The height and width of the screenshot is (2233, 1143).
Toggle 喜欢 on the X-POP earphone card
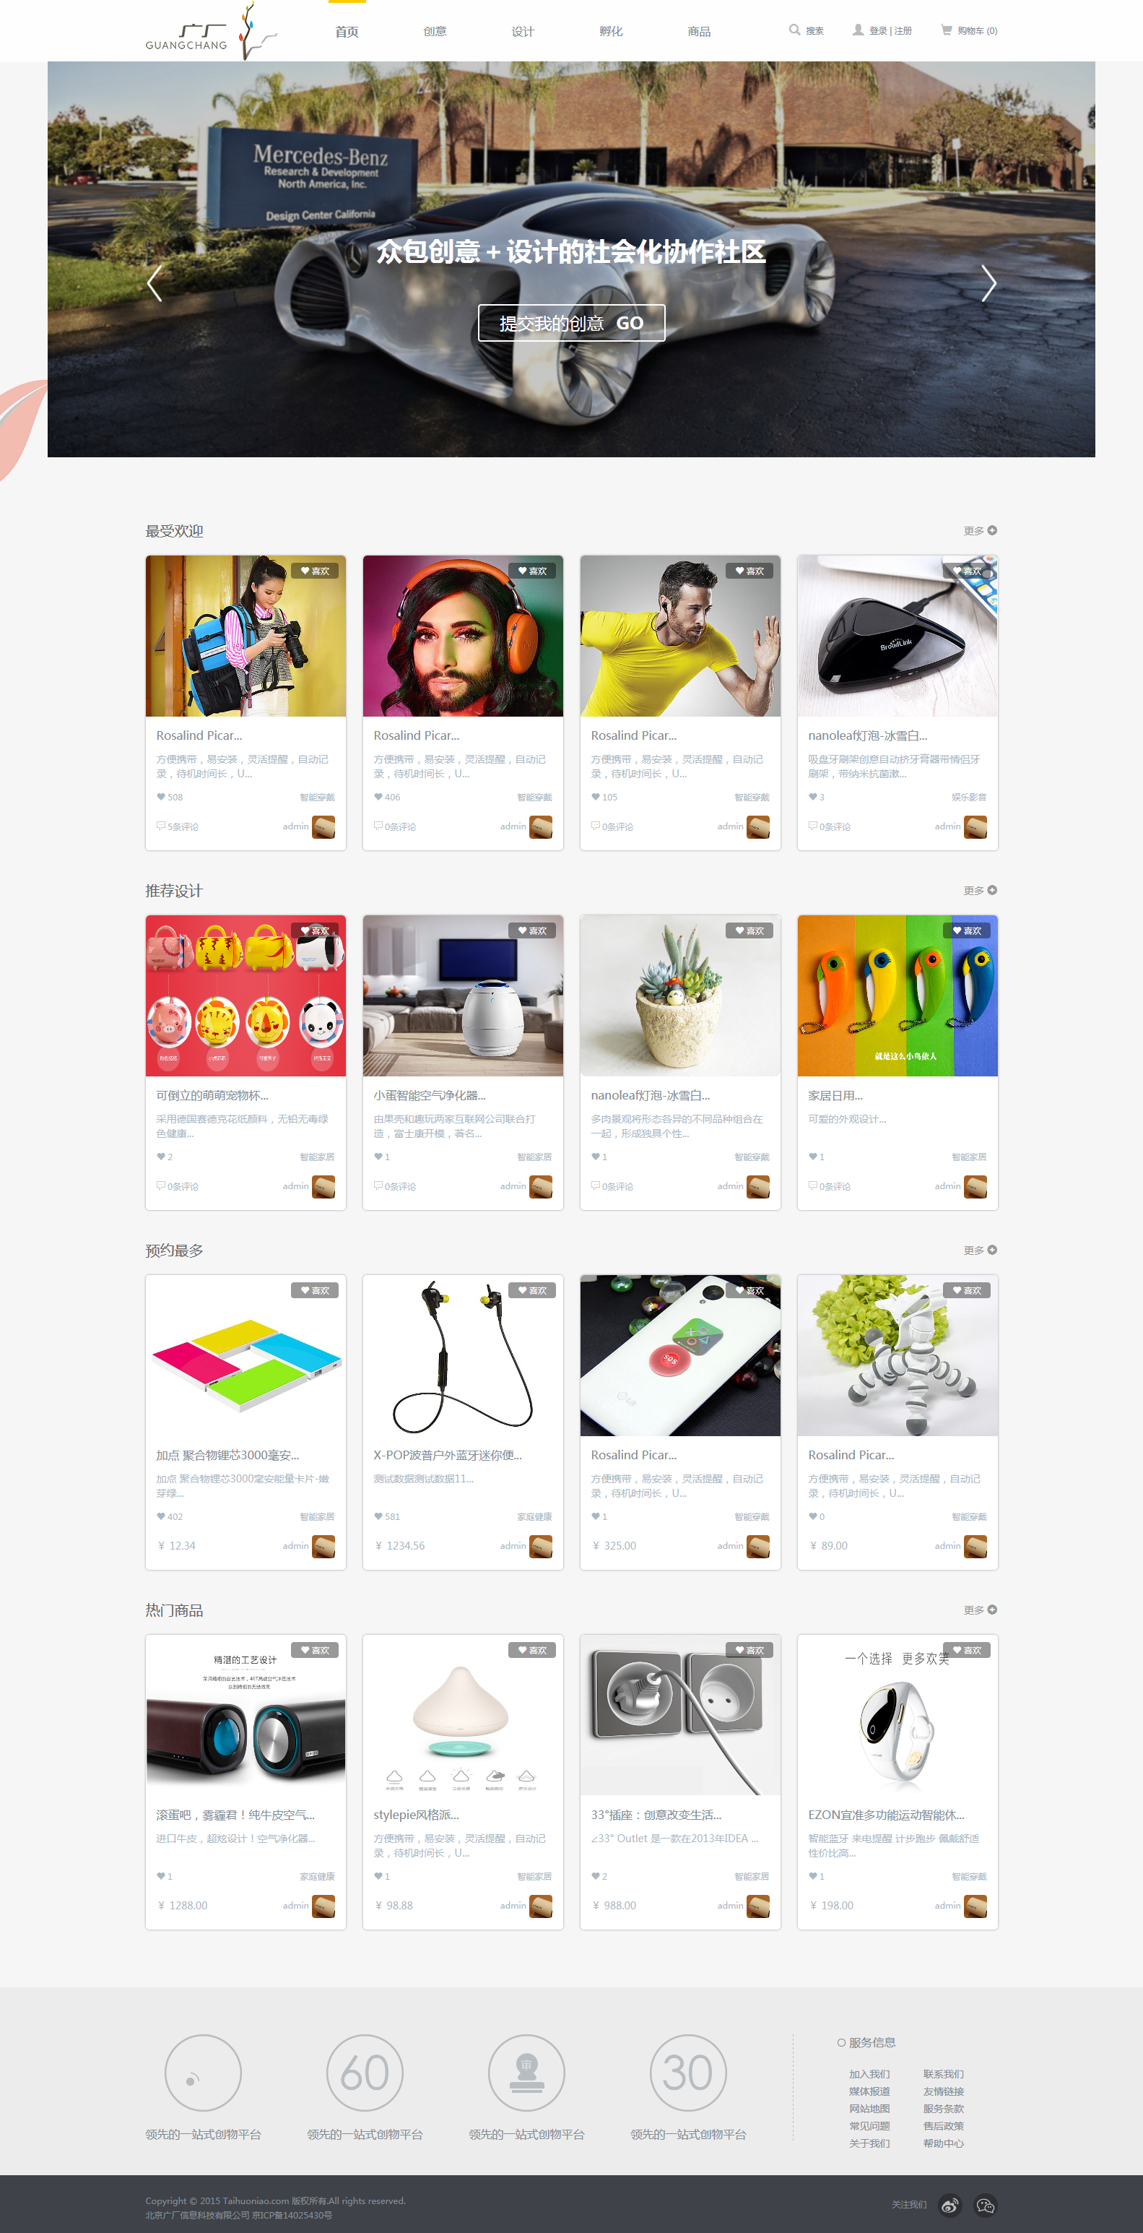coord(531,1291)
